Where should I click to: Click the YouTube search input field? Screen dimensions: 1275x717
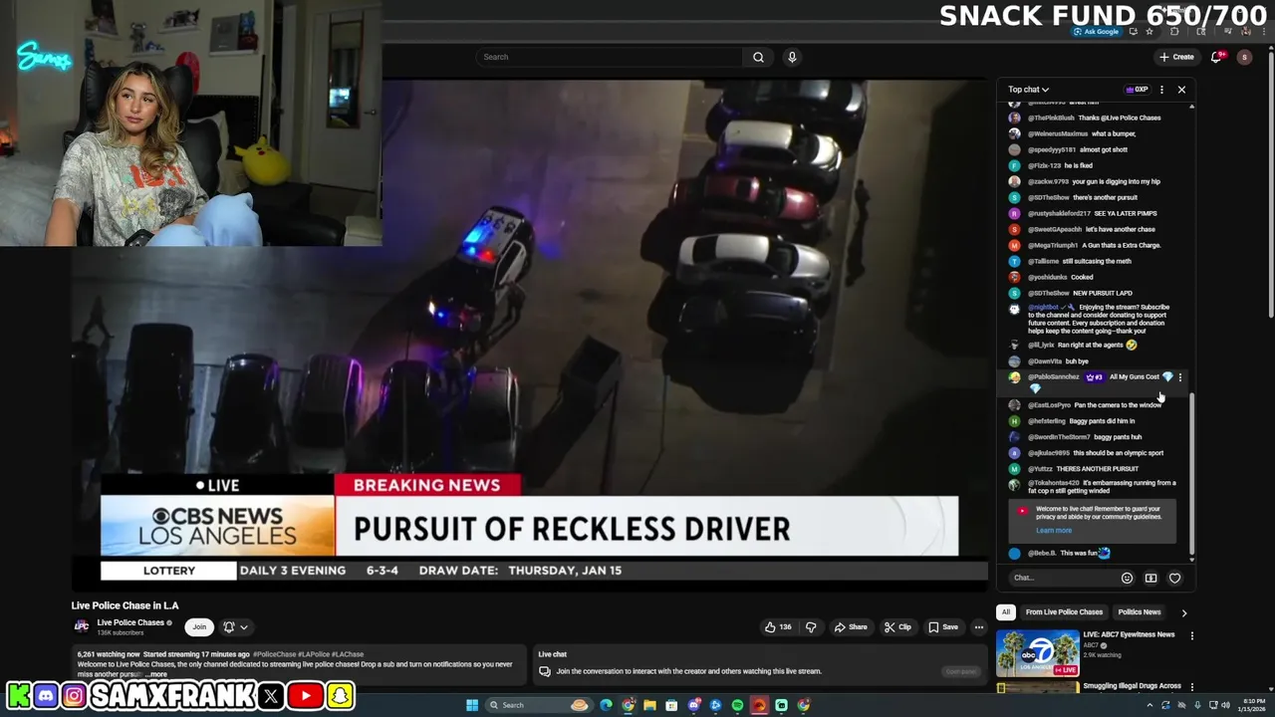[x=609, y=57]
